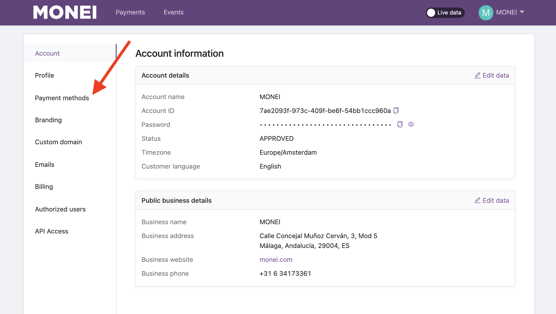Click the English customer language value
Screen dimensions: 556x314
tap(270, 166)
